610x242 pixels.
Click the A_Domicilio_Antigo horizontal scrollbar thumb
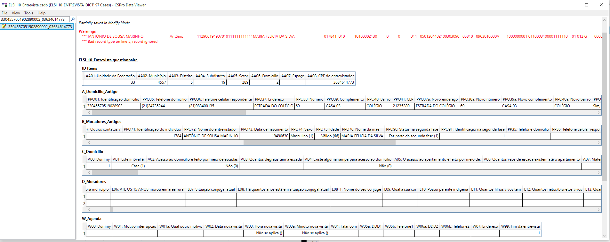[x=169, y=112]
